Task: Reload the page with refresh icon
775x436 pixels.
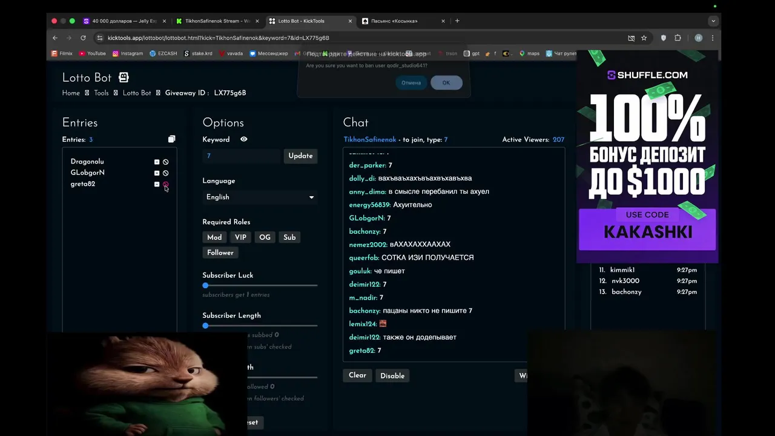Action: click(83, 38)
